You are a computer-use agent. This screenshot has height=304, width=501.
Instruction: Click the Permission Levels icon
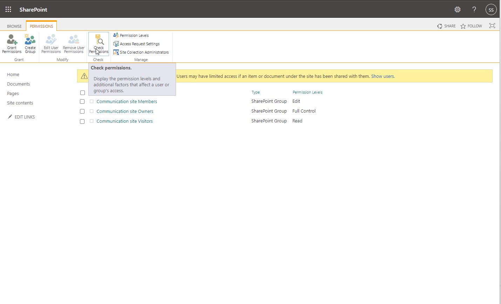click(116, 35)
